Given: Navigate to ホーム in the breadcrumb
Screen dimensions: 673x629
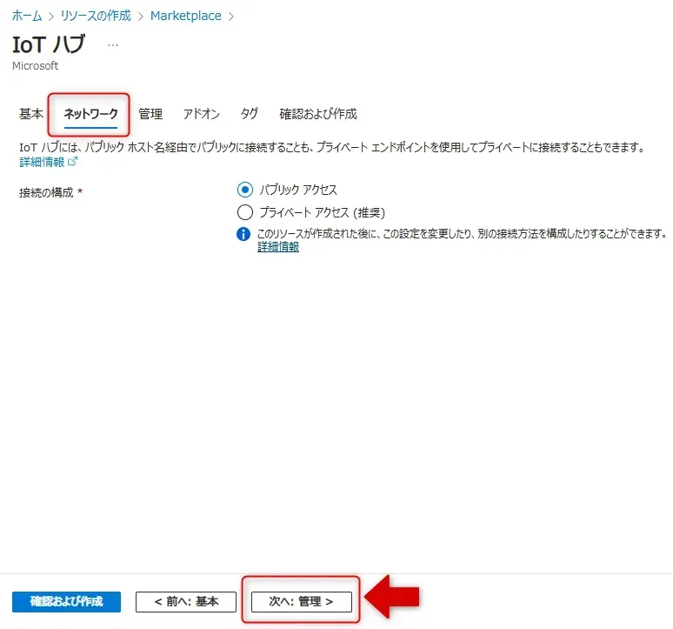Looking at the screenshot, I should [26, 16].
